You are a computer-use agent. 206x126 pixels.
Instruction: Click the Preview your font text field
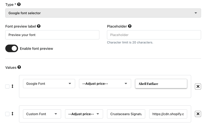click(52, 35)
